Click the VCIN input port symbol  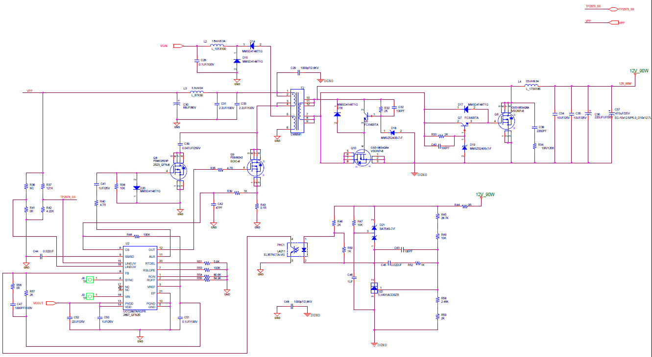(178, 46)
